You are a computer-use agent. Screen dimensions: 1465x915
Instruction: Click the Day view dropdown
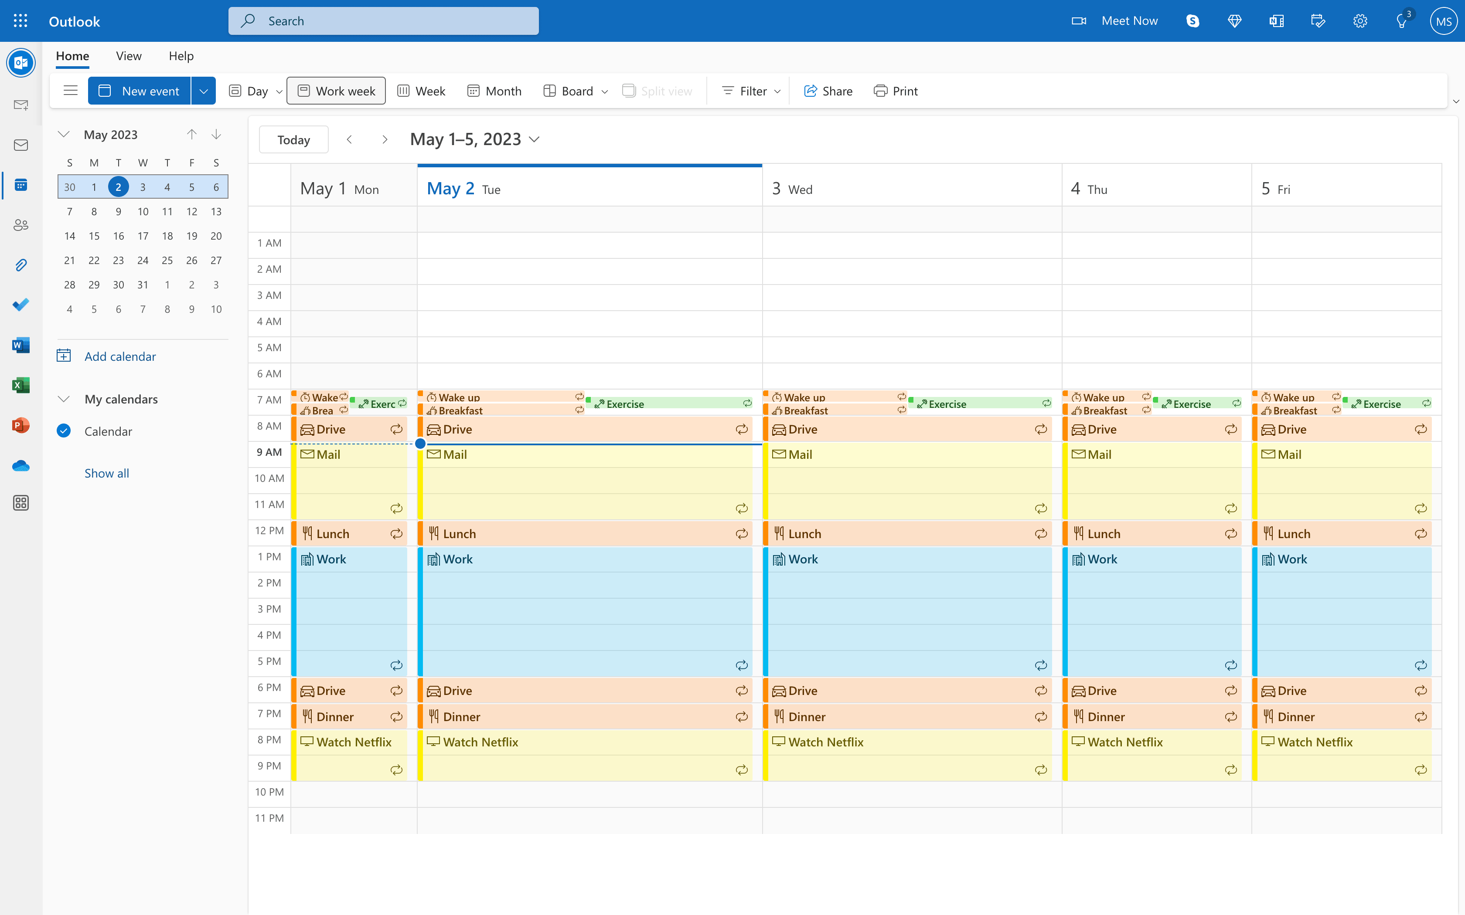pyautogui.click(x=277, y=91)
